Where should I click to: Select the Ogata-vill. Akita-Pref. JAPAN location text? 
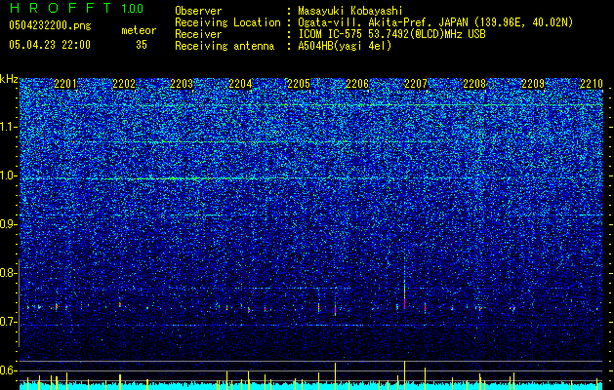(x=435, y=22)
